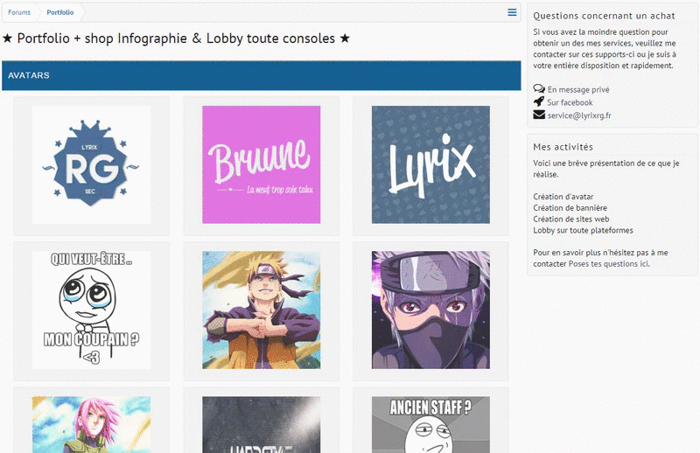Click the 'Création d'avatar' line
The image size is (700, 453).
click(x=563, y=197)
